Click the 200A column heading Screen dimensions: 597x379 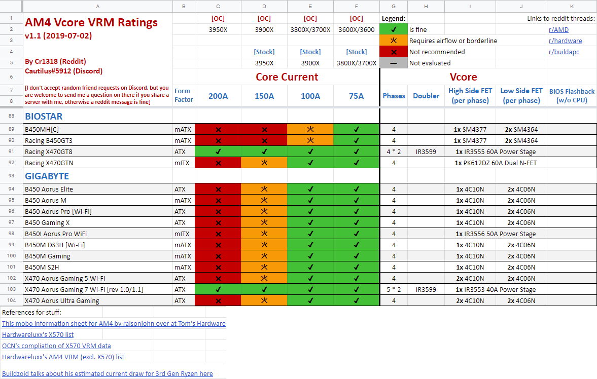tap(218, 96)
